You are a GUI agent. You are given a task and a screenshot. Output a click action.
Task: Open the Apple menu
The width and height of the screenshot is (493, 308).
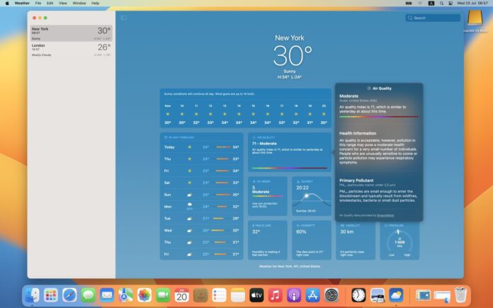click(7, 3)
